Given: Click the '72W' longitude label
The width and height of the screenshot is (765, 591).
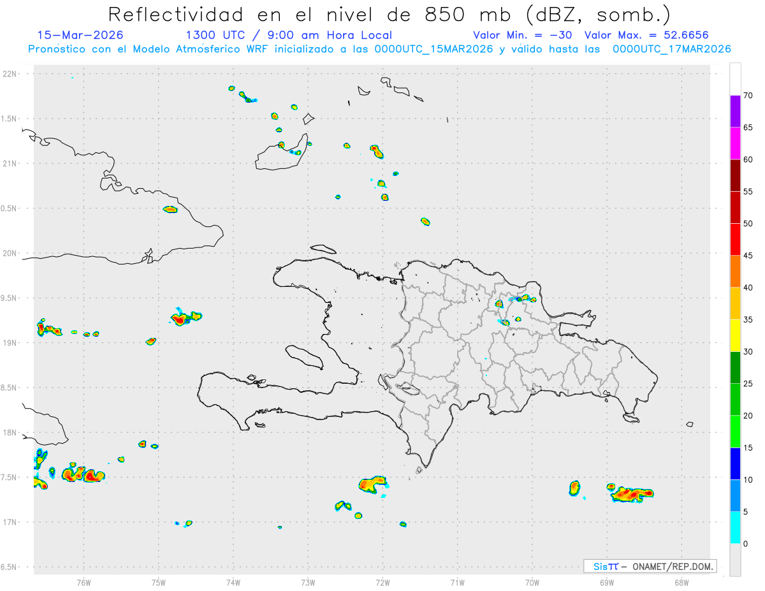Looking at the screenshot, I should pos(382,583).
